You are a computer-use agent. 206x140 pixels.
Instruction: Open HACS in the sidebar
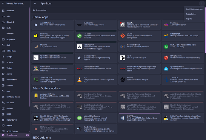(15, 114)
